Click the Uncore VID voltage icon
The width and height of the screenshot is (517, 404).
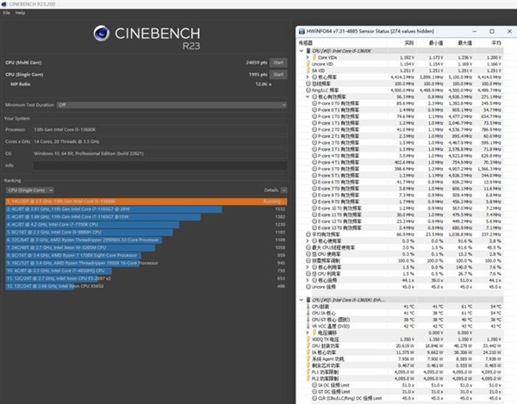pos(315,64)
